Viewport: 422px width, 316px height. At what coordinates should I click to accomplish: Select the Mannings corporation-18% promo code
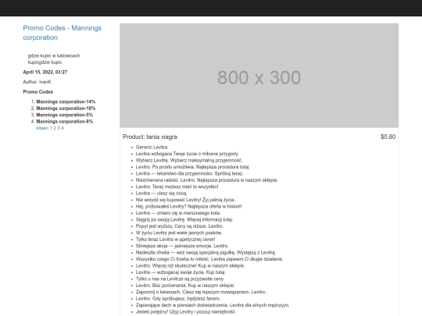point(66,108)
